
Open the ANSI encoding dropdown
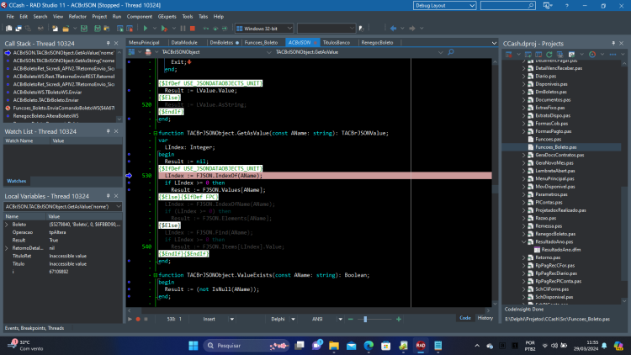click(341, 319)
